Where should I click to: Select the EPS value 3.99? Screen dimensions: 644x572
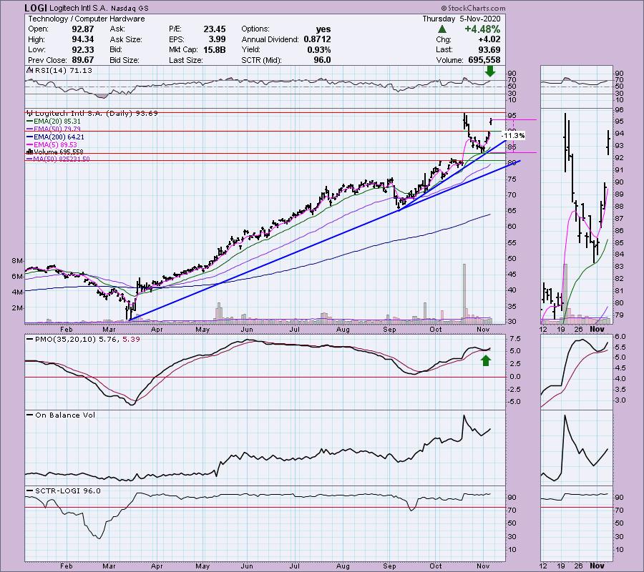[217, 39]
